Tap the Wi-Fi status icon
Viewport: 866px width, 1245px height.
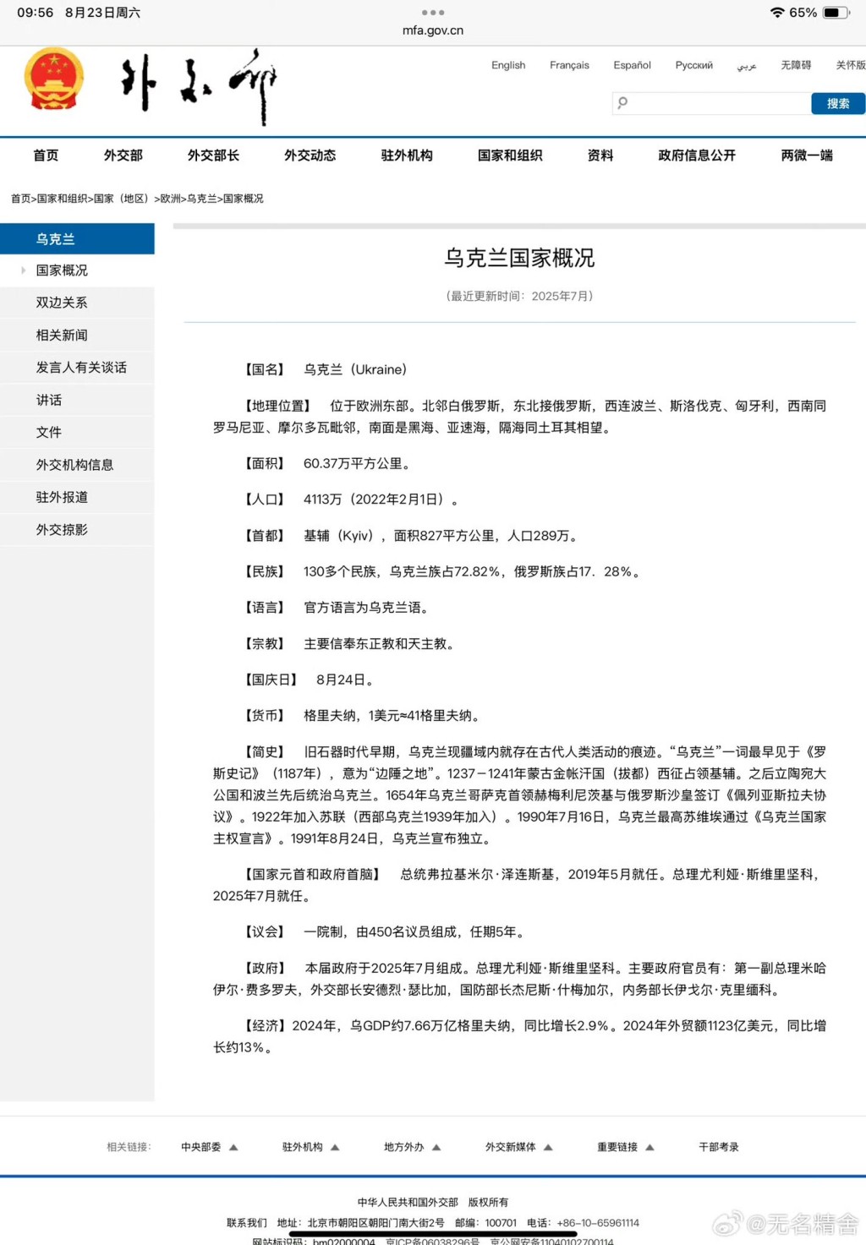click(776, 13)
